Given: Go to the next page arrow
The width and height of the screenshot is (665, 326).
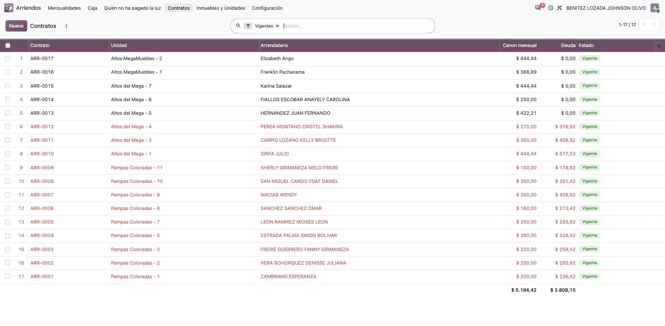Looking at the screenshot, I should [654, 25].
